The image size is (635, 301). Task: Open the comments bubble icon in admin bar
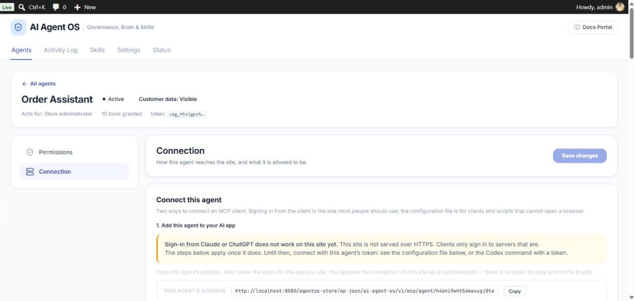56,7
